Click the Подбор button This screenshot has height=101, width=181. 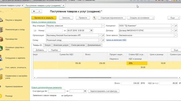tap(54, 50)
